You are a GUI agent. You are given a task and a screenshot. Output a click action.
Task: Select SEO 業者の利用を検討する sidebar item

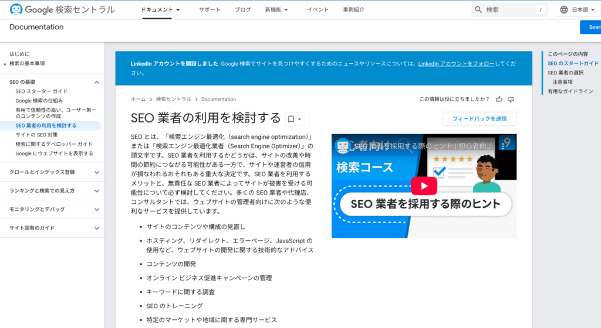click(x=46, y=125)
